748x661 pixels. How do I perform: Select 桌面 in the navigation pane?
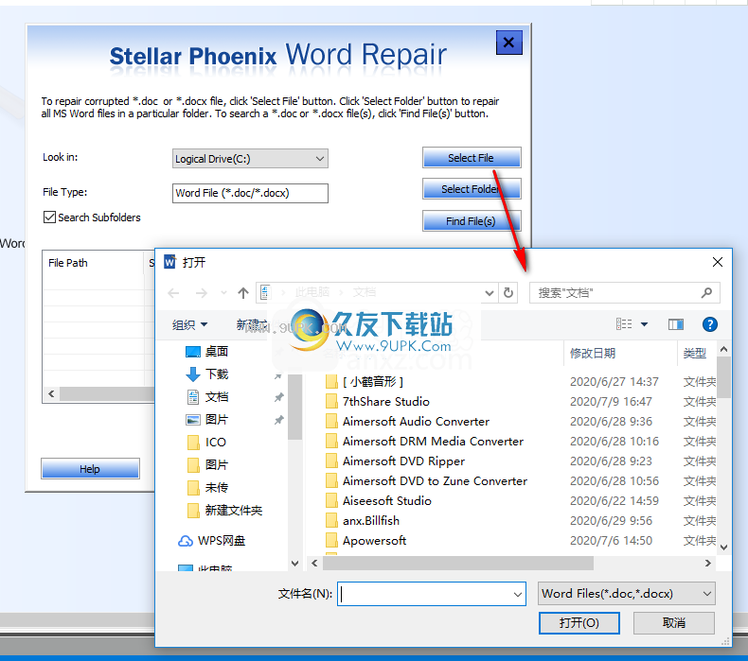217,352
